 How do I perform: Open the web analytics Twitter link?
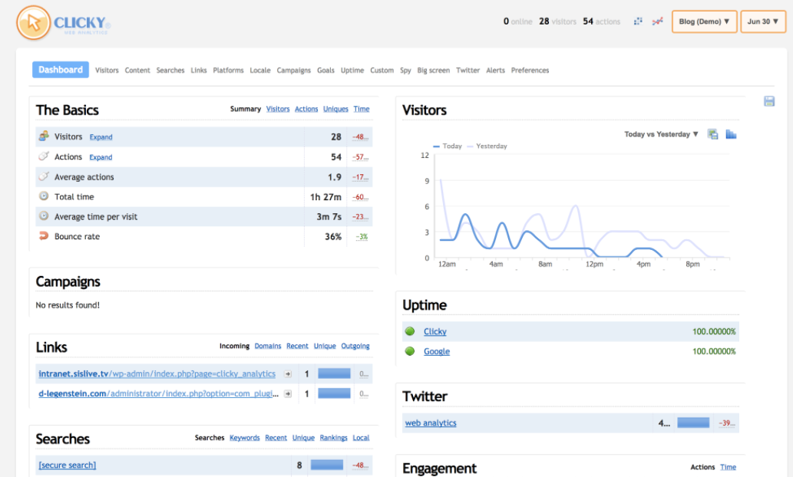431,423
